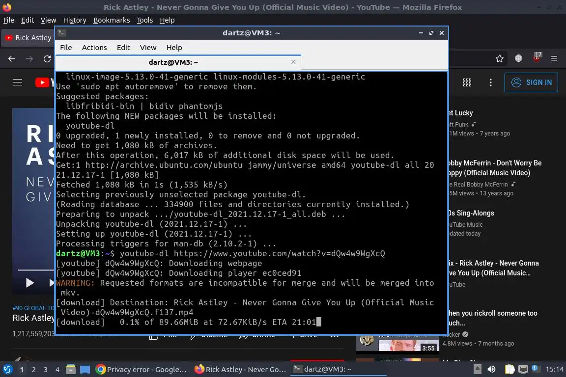Go forward in the Firefox browser
This screenshot has height=377, width=566.
coord(29,59)
